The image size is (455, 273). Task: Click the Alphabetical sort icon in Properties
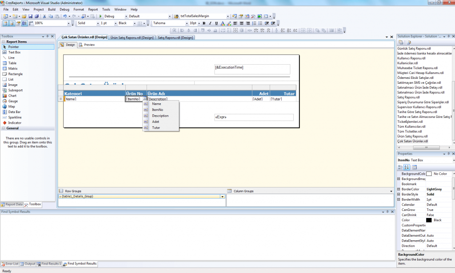click(407, 168)
